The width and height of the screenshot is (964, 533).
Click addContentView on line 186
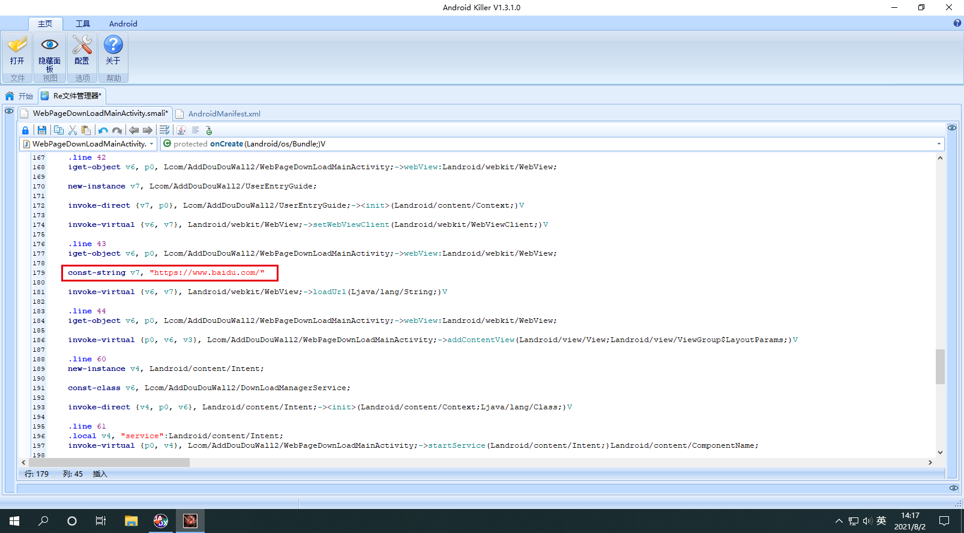click(x=481, y=340)
